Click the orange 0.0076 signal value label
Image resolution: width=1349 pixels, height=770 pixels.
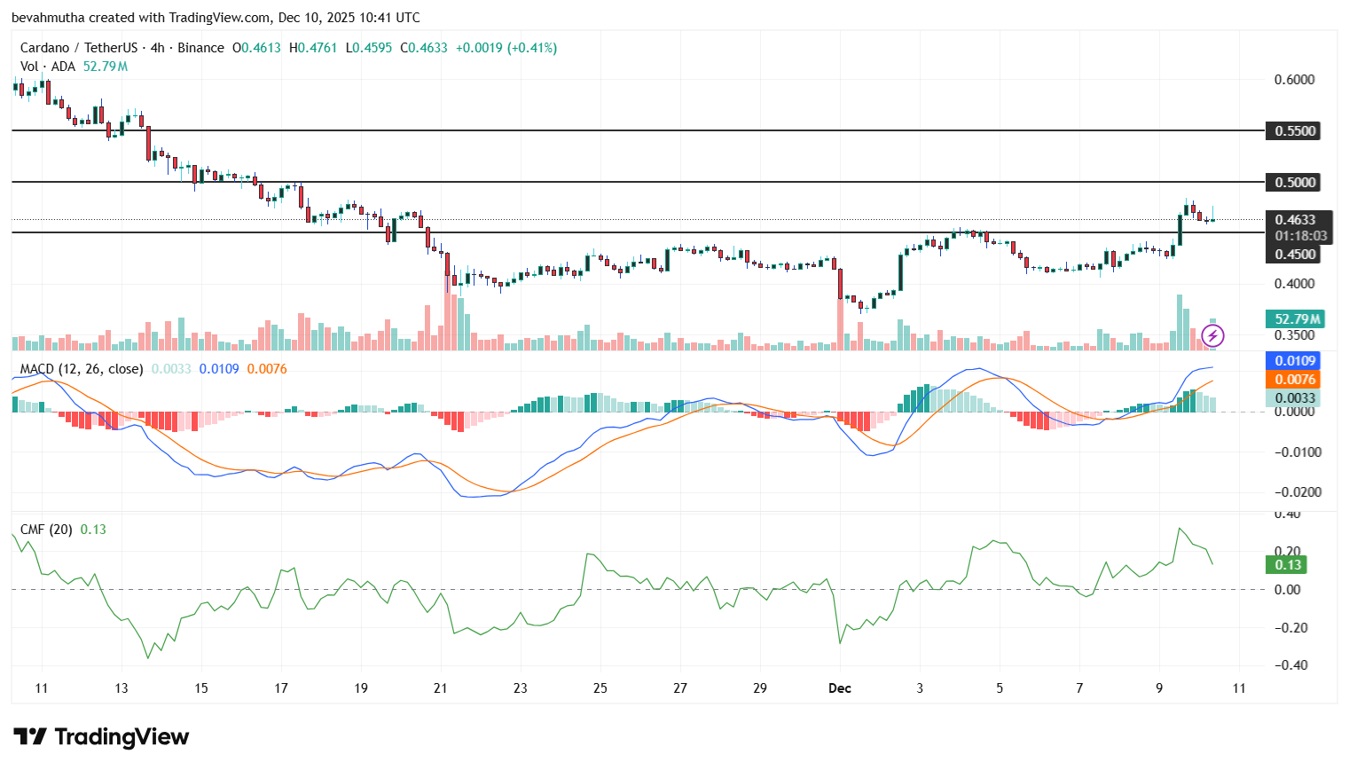(x=1291, y=380)
